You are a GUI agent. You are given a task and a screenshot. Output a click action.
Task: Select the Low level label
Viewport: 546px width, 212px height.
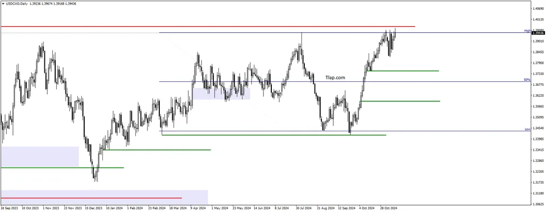pyautogui.click(x=528, y=129)
